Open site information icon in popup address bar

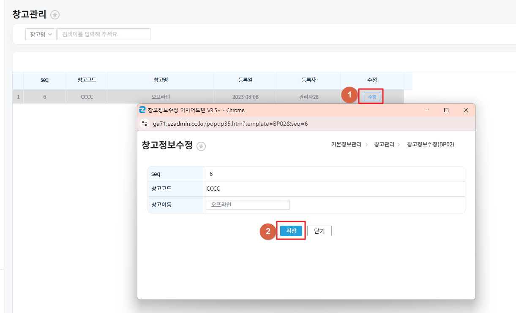point(145,124)
